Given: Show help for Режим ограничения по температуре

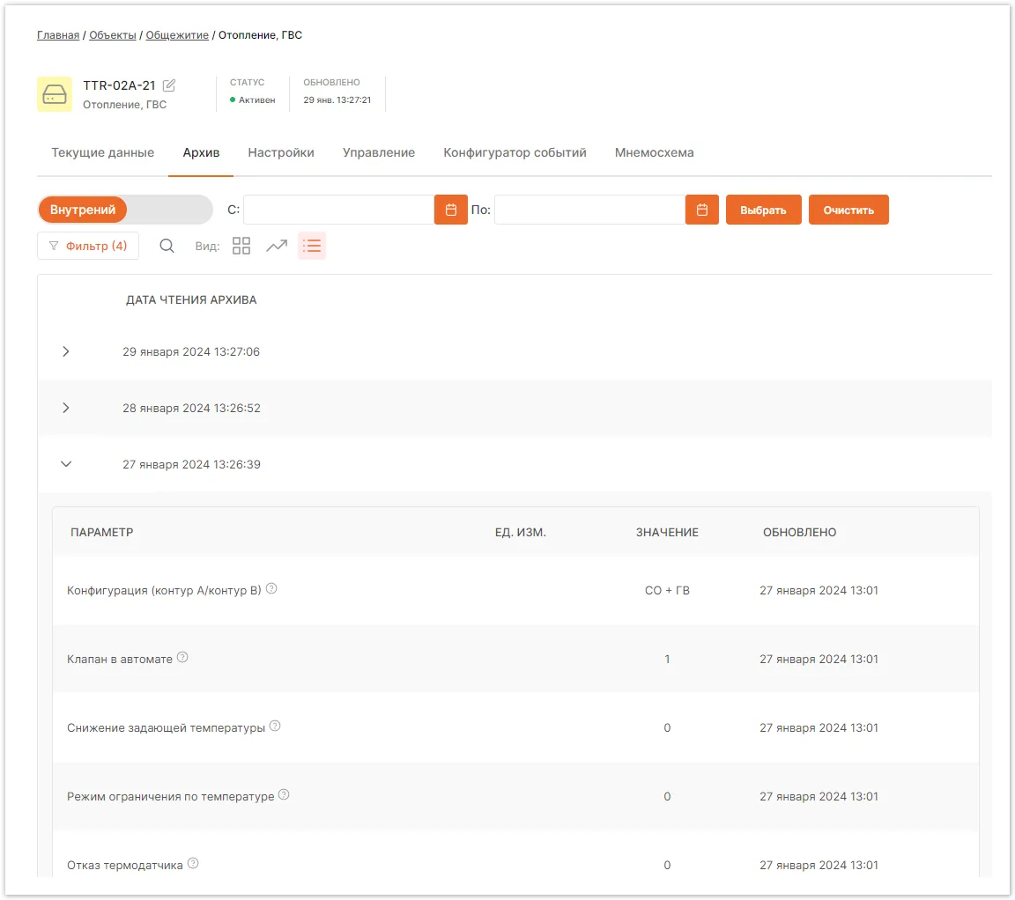Looking at the screenshot, I should pos(284,794).
